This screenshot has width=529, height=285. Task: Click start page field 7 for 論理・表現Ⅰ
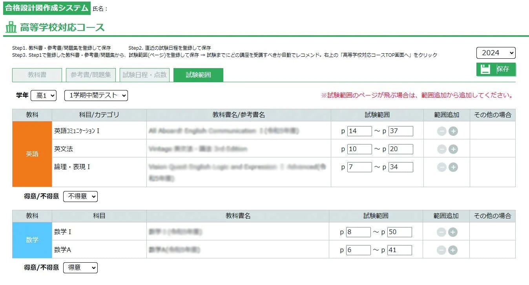[359, 167]
